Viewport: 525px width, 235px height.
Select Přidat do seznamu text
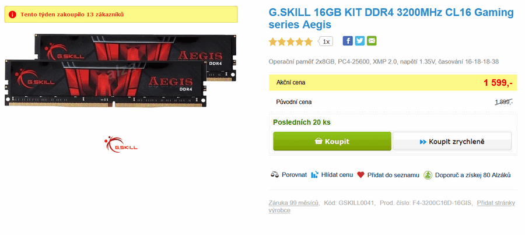coord(393,175)
